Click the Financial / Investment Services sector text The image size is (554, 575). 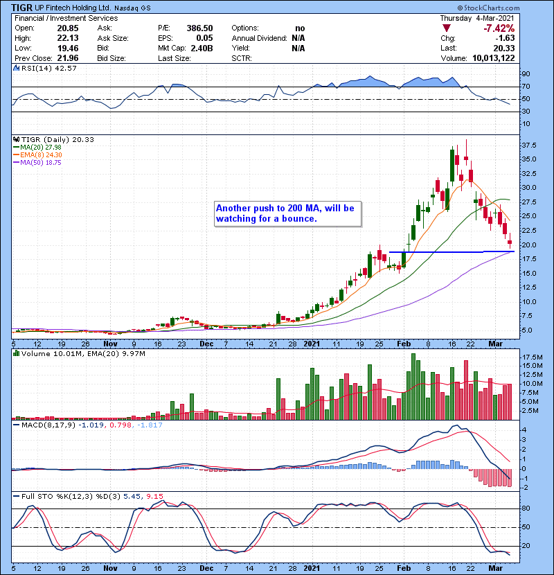pos(66,18)
